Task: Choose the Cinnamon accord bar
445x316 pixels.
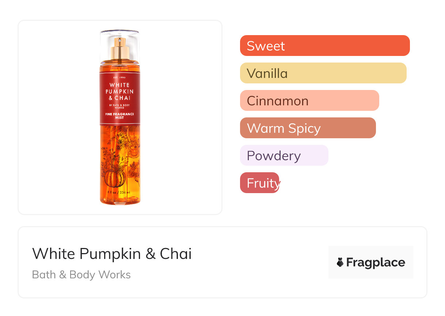Action: pyautogui.click(x=309, y=101)
